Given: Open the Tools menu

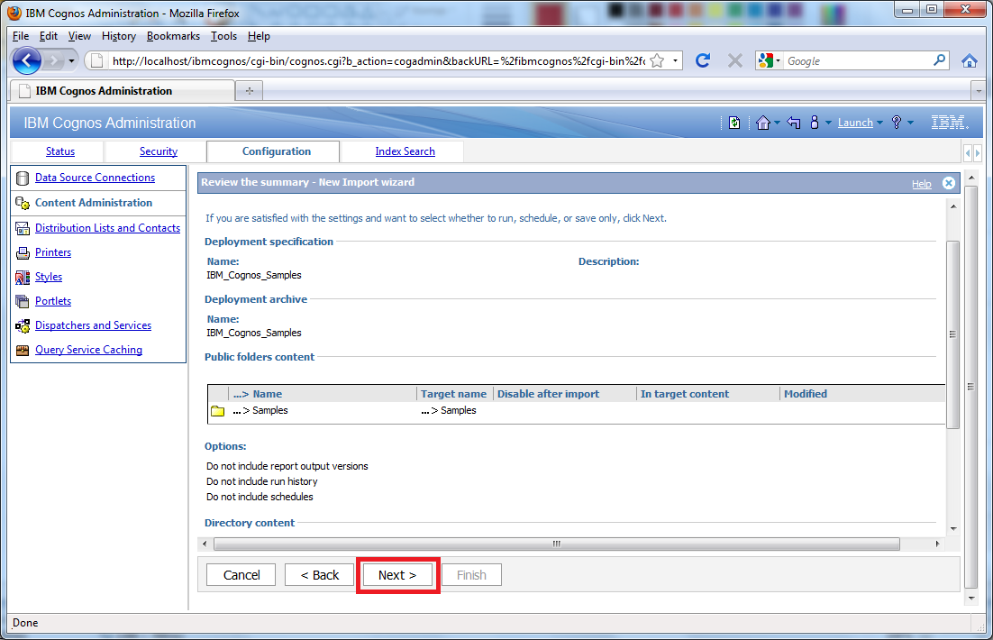Looking at the screenshot, I should (223, 36).
